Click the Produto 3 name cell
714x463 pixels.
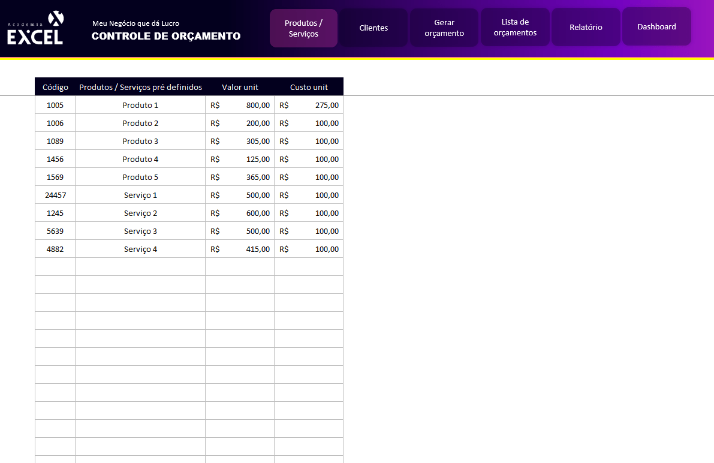click(140, 142)
